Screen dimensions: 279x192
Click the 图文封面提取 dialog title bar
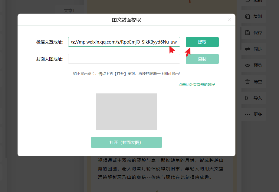pos(126,20)
